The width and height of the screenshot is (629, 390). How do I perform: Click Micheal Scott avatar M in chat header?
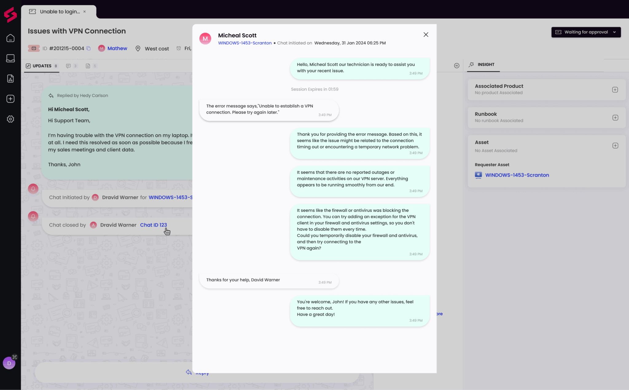[x=205, y=39]
